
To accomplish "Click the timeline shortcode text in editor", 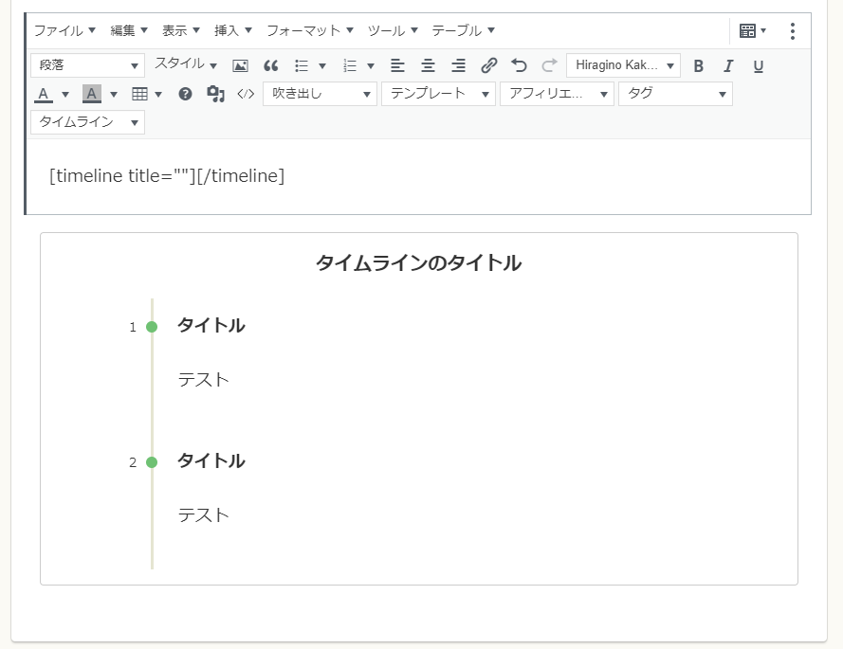I will tap(167, 175).
